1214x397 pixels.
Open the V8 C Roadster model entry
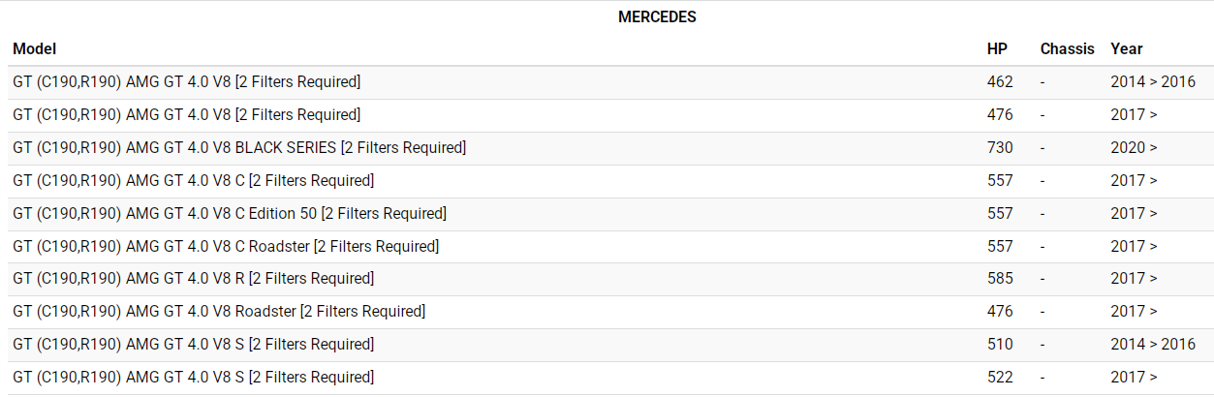point(226,246)
